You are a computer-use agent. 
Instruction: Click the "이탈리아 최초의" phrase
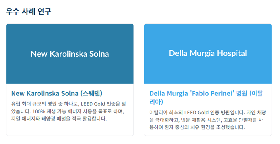click(166, 113)
